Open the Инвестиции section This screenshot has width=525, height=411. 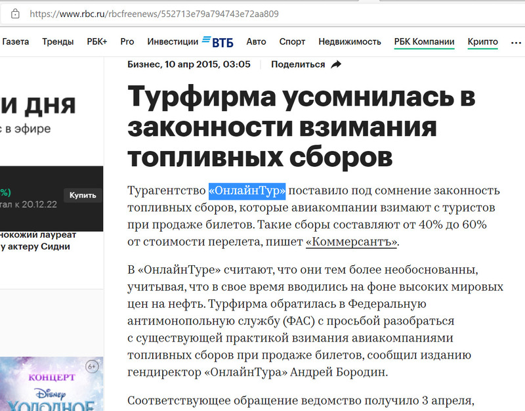pyautogui.click(x=173, y=41)
